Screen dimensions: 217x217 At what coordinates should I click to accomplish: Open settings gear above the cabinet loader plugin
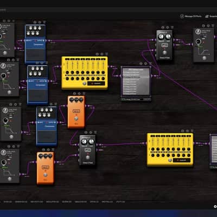point(145,63)
